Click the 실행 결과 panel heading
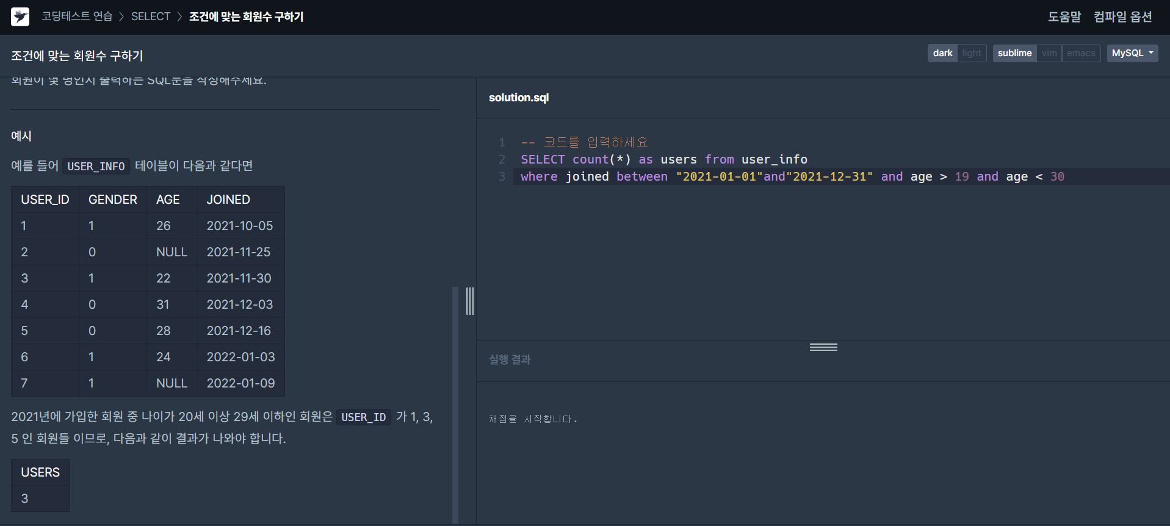Viewport: 1170px width, 526px height. point(510,359)
